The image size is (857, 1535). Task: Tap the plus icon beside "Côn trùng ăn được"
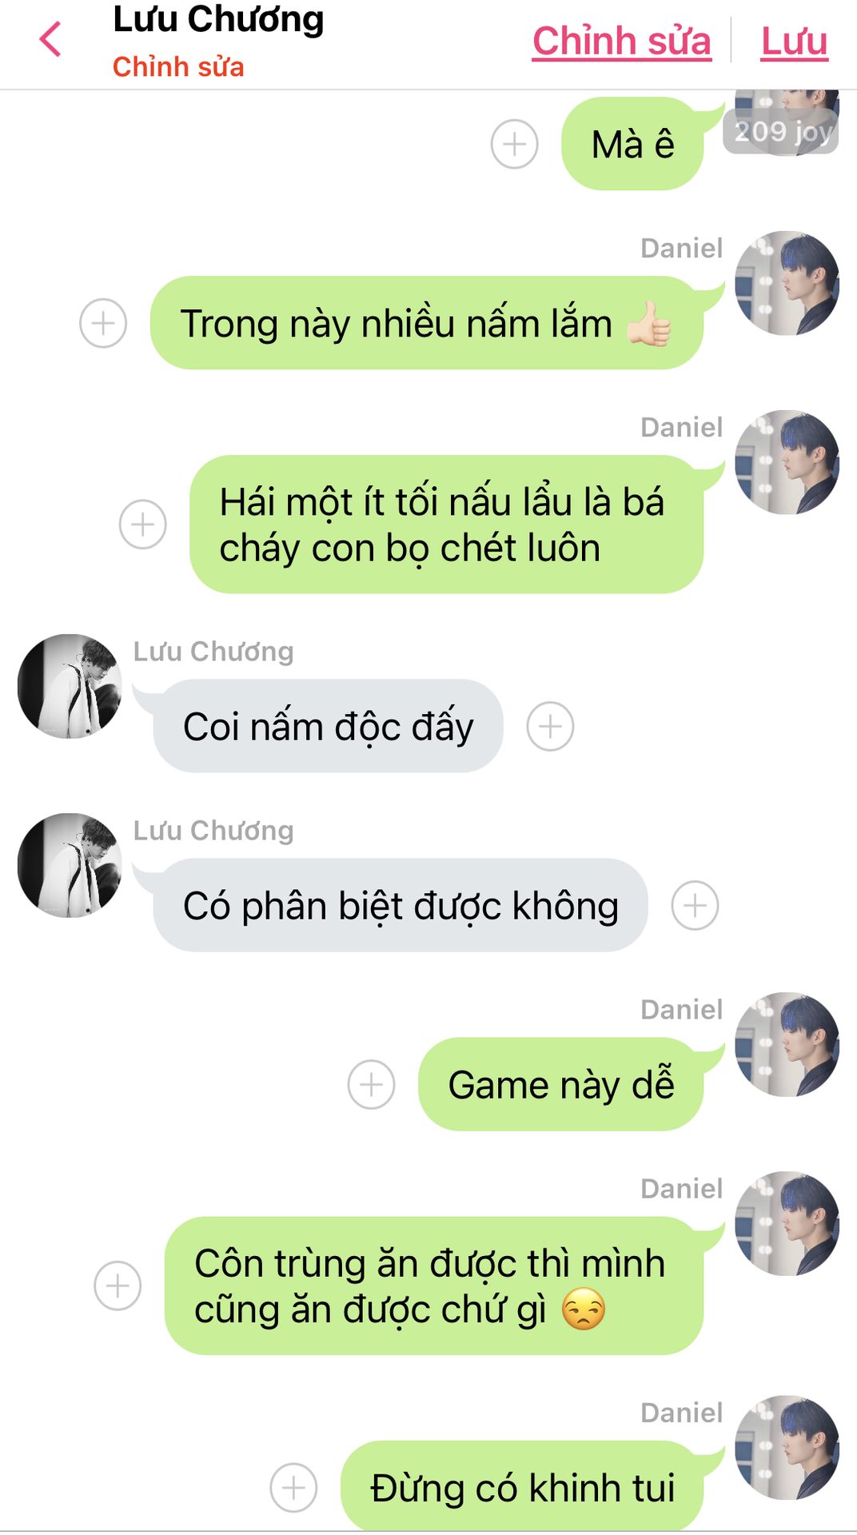[x=118, y=1286]
